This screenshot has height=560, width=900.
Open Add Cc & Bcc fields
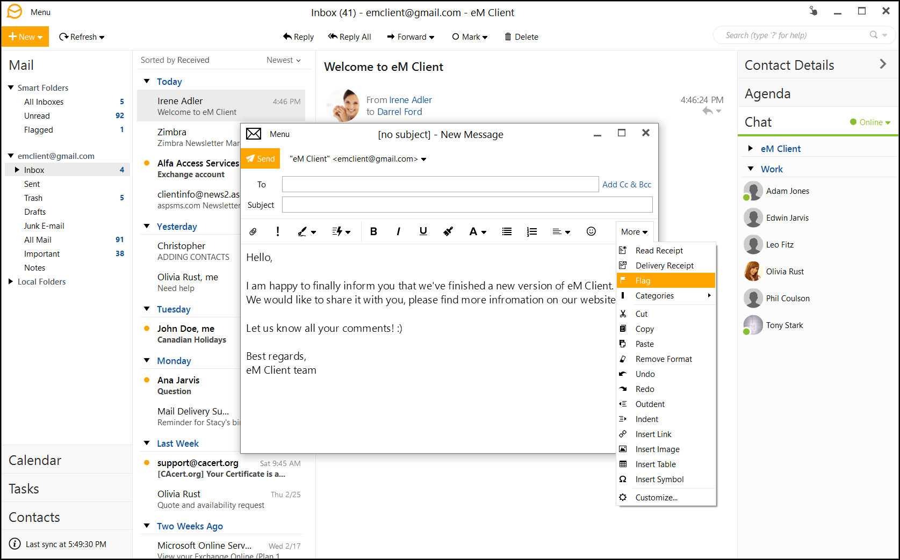(x=626, y=184)
